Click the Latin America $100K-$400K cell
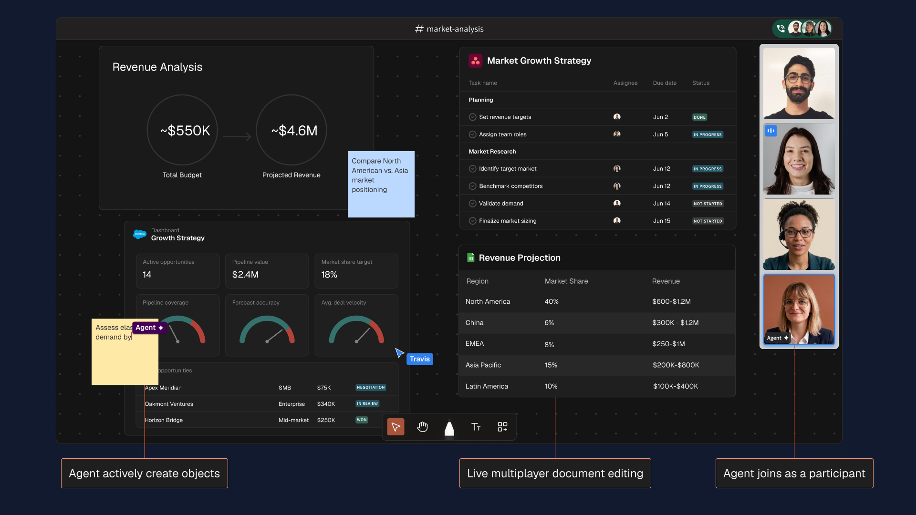Image resolution: width=916 pixels, height=515 pixels. pyautogui.click(x=676, y=386)
